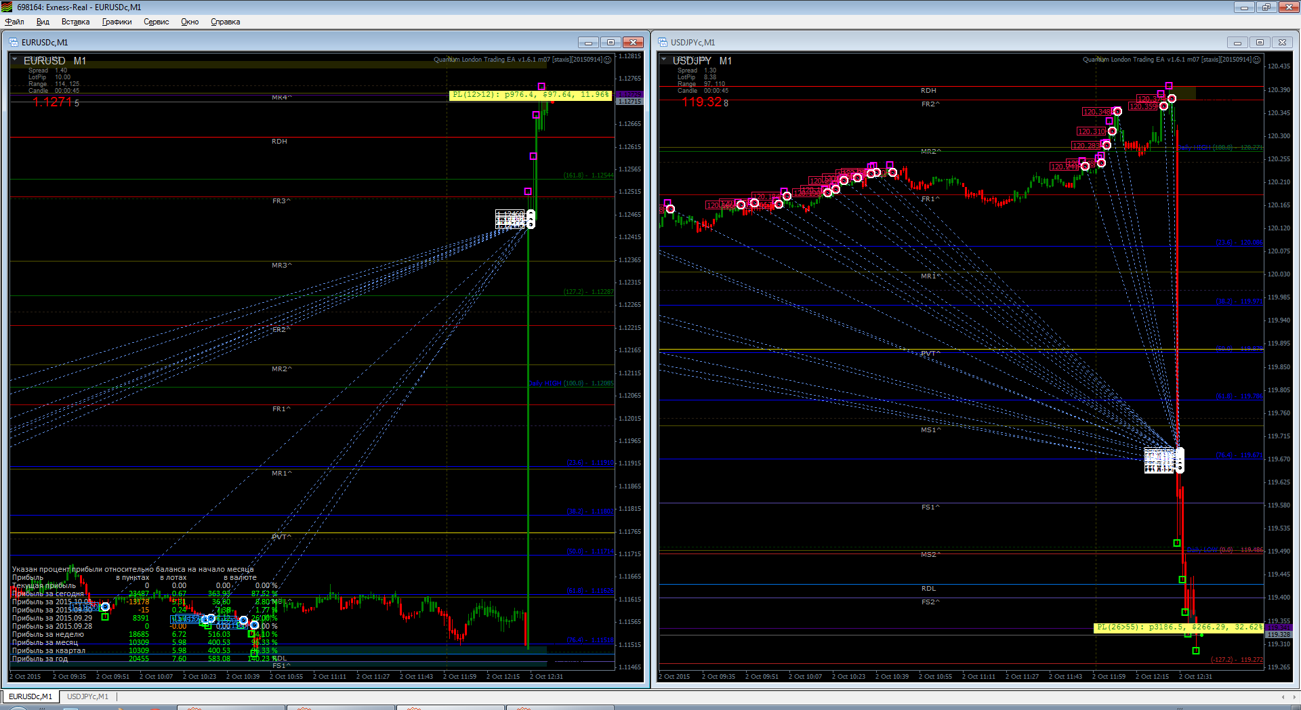Viewport: 1301px width, 710px height.
Task: Select the 'Прибыль за квартал' row
Action: (x=145, y=650)
